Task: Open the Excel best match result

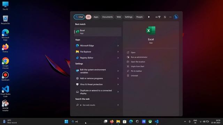Action: [x=98, y=32]
